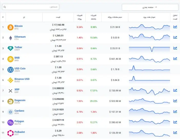This screenshot has height=139, width=180.
Task: Open price analysis chart icon for Dogecoin
Action: click(175, 101)
